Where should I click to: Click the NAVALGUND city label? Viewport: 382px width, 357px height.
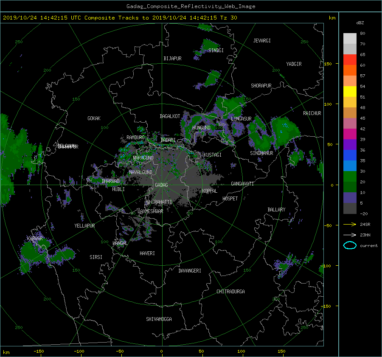coord(140,172)
